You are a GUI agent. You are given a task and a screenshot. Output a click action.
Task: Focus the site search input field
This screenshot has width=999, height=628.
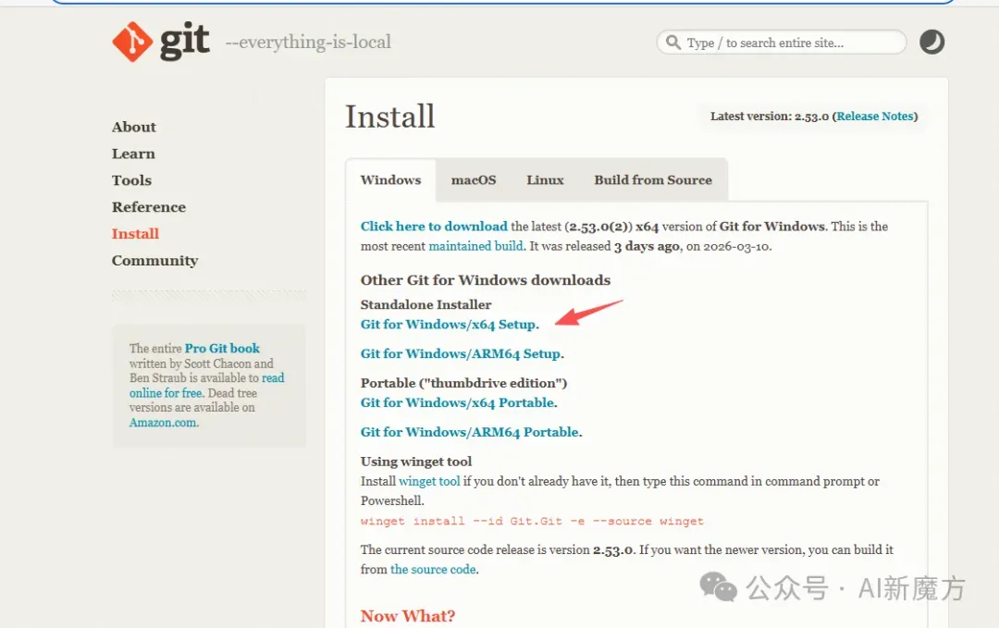(x=781, y=43)
